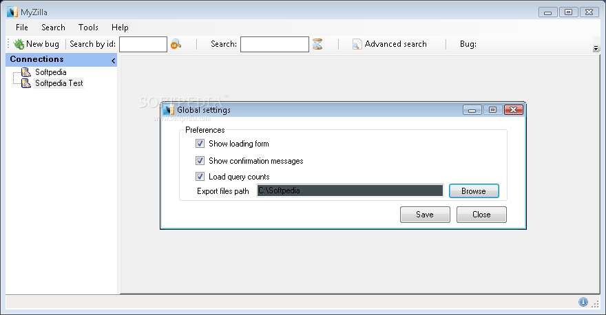The height and width of the screenshot is (315, 606).
Task: Minimize the Global settings dialog
Action: coord(472,110)
